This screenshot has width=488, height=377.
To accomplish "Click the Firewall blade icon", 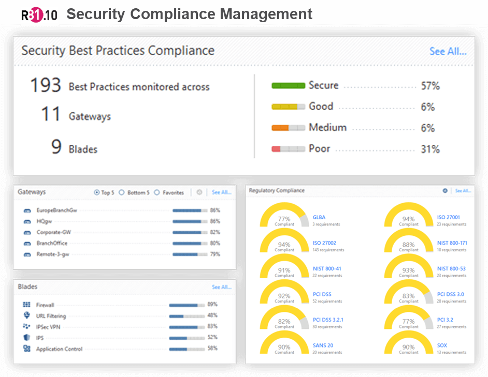I will point(27,305).
